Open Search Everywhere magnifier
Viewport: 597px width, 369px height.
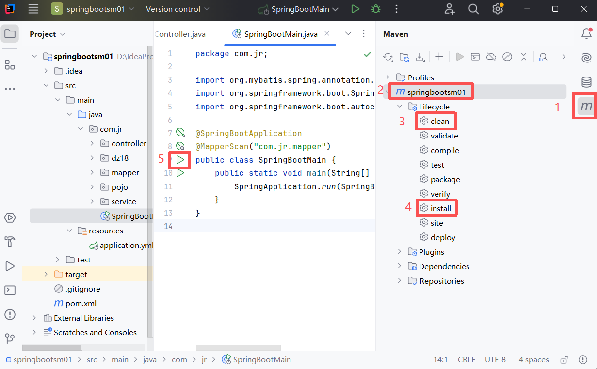(473, 9)
